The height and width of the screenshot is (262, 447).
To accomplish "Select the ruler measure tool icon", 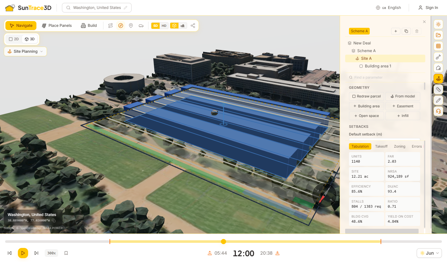I will [438, 89].
